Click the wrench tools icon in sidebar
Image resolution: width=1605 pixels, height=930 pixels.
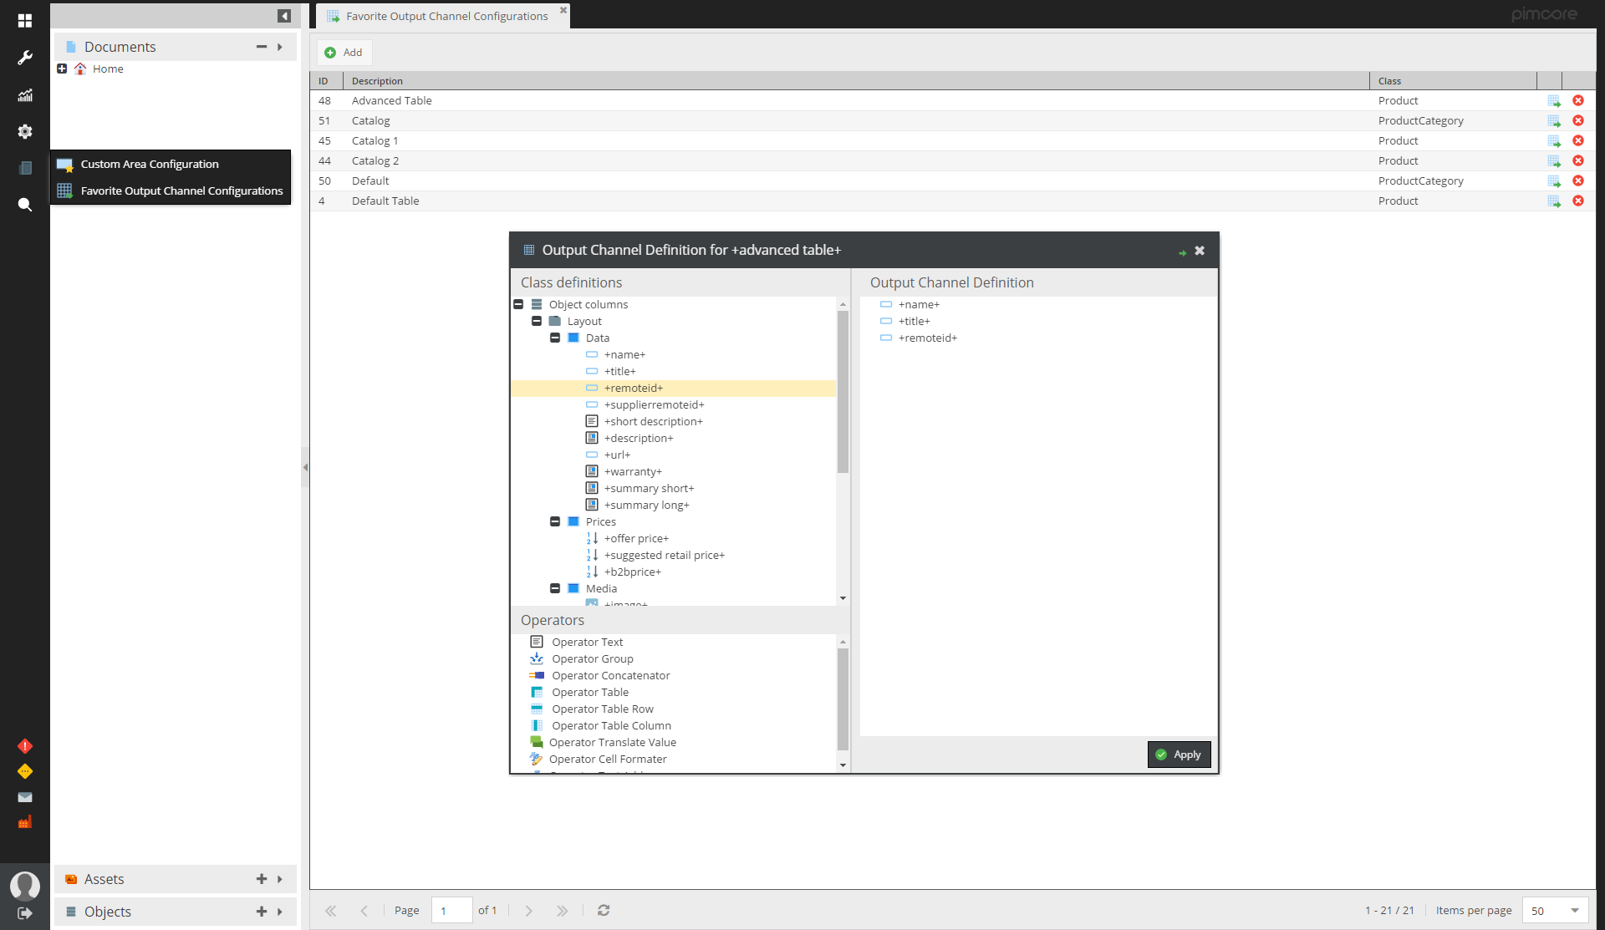tap(25, 58)
